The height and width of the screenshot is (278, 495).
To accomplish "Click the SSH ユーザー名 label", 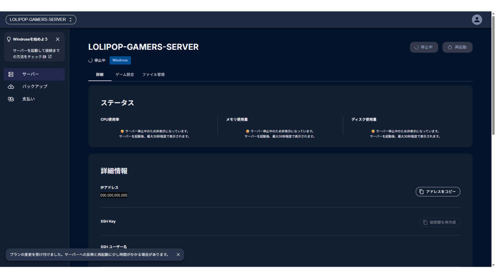I will (114, 247).
